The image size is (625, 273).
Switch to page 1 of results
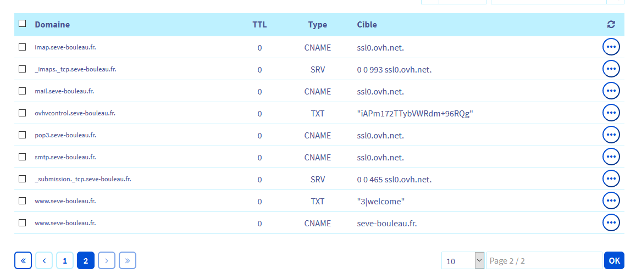(x=65, y=261)
